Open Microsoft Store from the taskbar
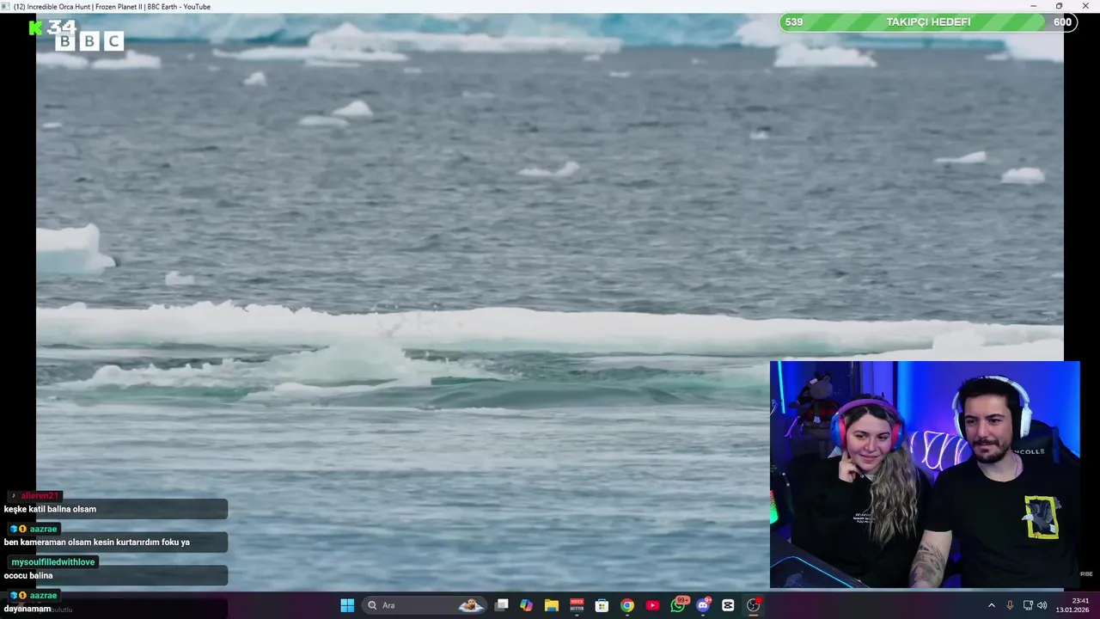Viewport: 1100px width, 619px height. pyautogui.click(x=602, y=605)
